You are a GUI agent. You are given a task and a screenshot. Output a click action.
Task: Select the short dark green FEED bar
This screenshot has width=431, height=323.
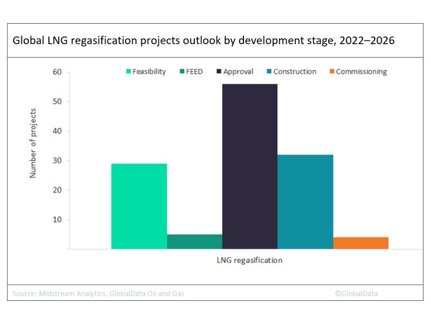click(194, 242)
